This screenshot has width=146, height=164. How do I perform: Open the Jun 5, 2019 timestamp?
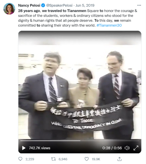click(x=85, y=5)
